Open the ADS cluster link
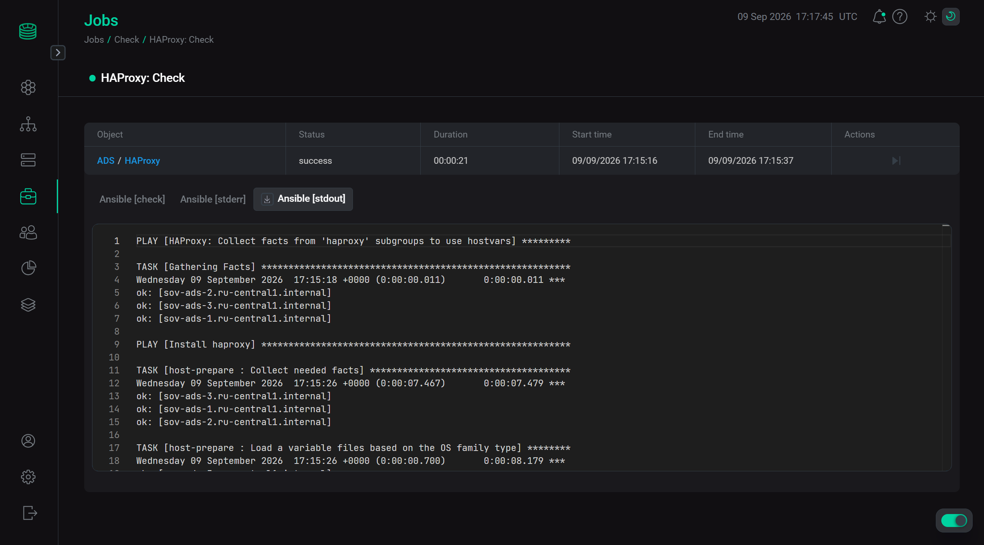The image size is (984, 545). point(106,161)
